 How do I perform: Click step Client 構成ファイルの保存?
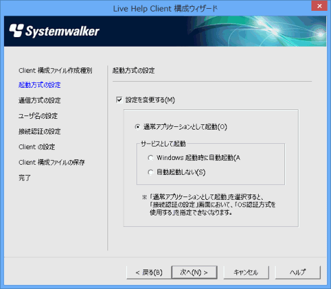coord(51,162)
